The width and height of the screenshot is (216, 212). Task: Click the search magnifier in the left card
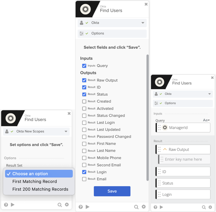pos(60,205)
